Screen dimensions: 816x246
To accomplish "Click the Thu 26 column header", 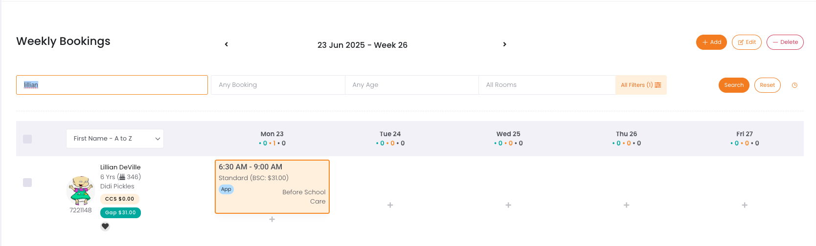I will (626, 134).
